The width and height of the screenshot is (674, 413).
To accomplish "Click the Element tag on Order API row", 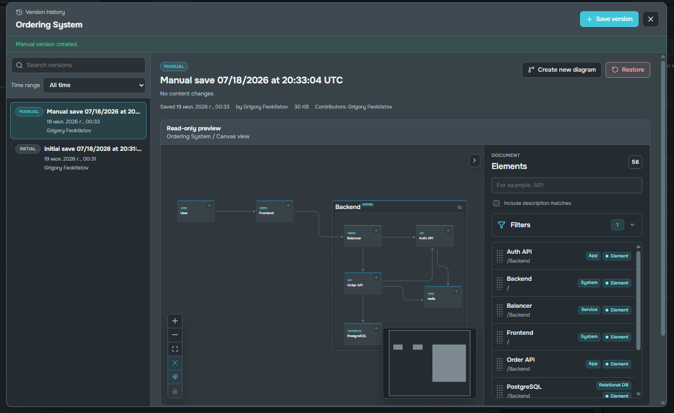I will click(617, 364).
